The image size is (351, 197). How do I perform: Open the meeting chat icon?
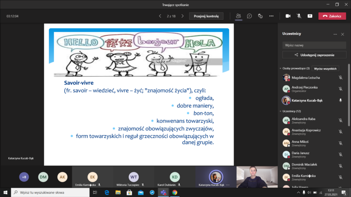click(249, 16)
